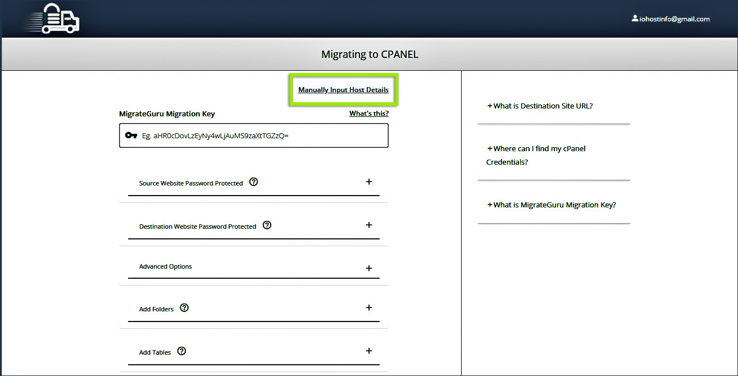Expand the Advanced Options section
This screenshot has height=376, width=738.
coord(369,268)
